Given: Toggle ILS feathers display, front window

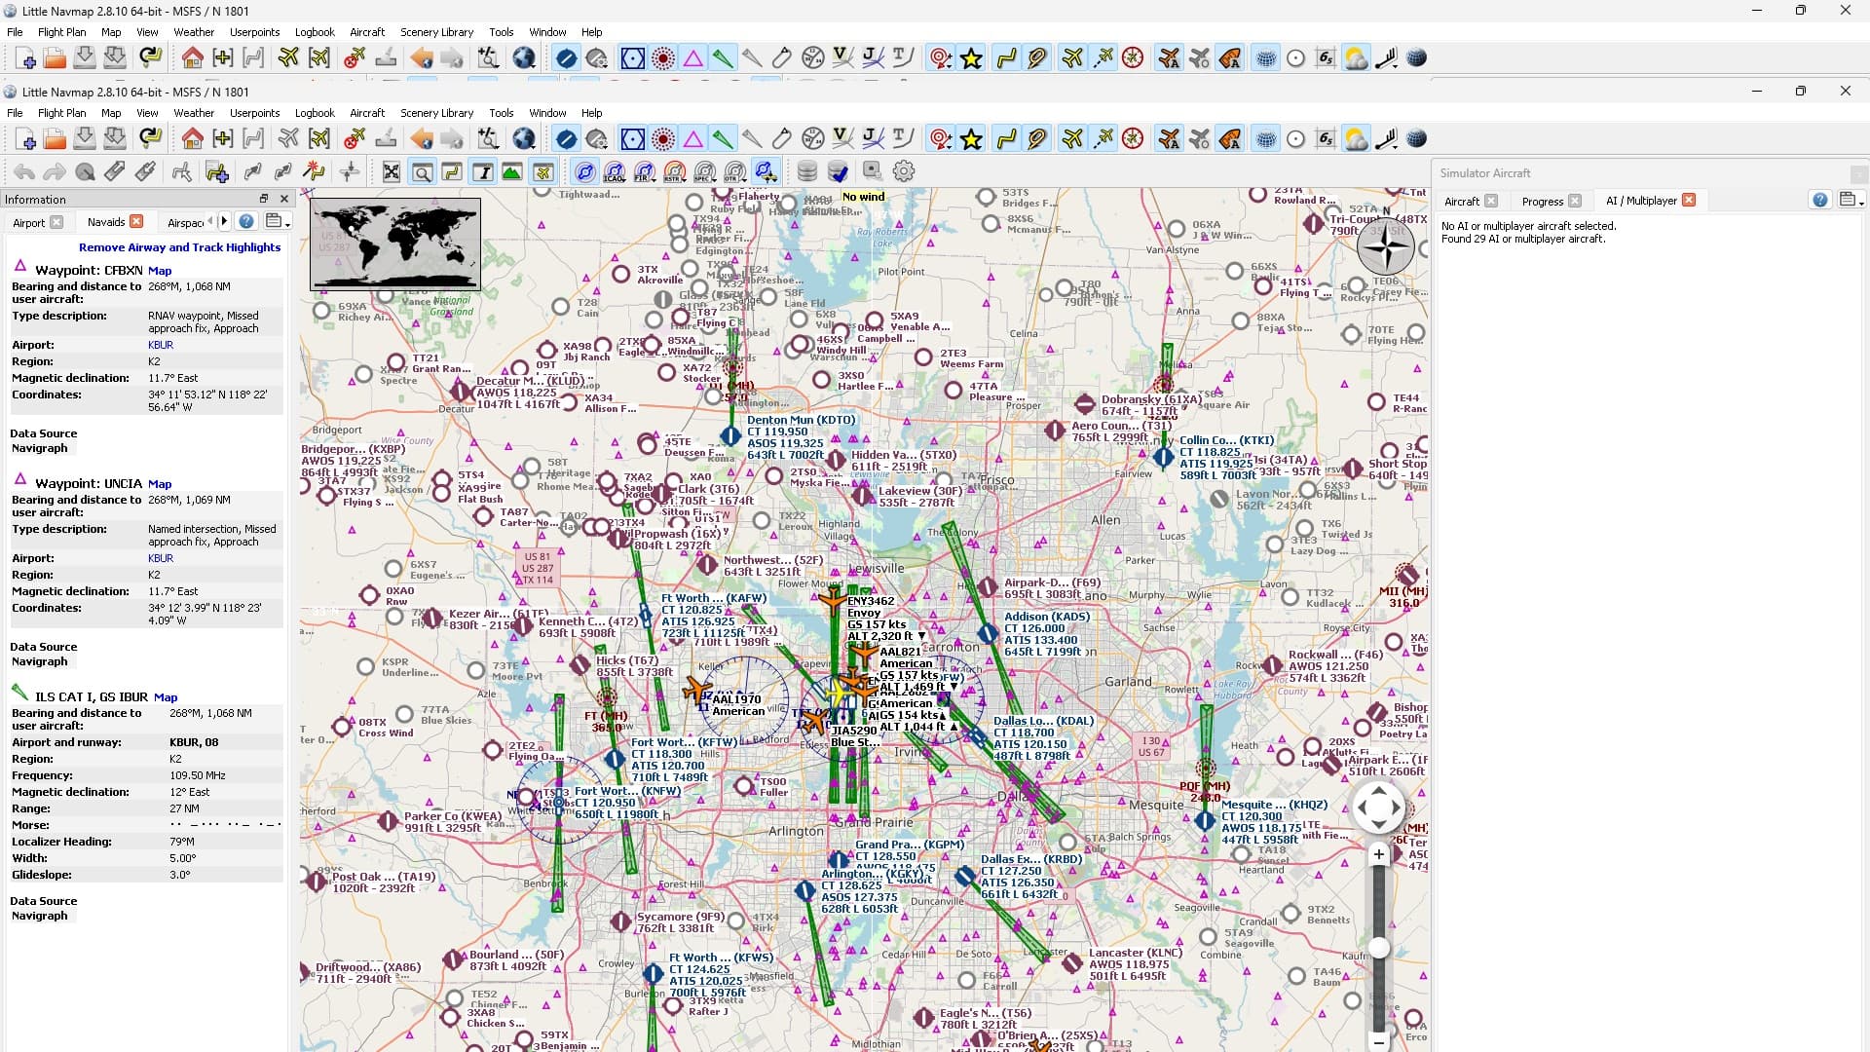Looking at the screenshot, I should [x=723, y=139].
